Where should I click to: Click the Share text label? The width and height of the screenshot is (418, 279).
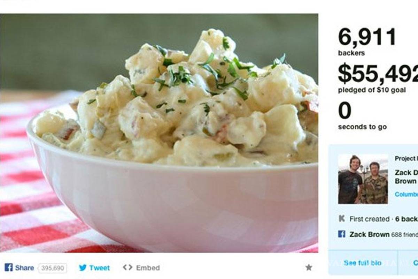point(24,268)
